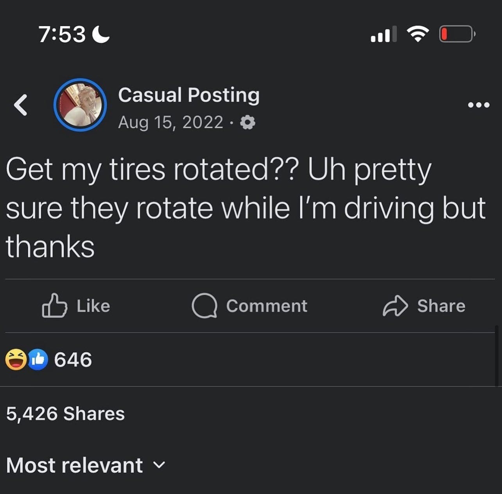Viewport: 502px width, 494px height.
Task: Click the post text about tires
Action: click(x=246, y=208)
